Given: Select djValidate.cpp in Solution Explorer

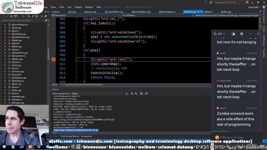Looking at the screenshot, I should point(18,96).
